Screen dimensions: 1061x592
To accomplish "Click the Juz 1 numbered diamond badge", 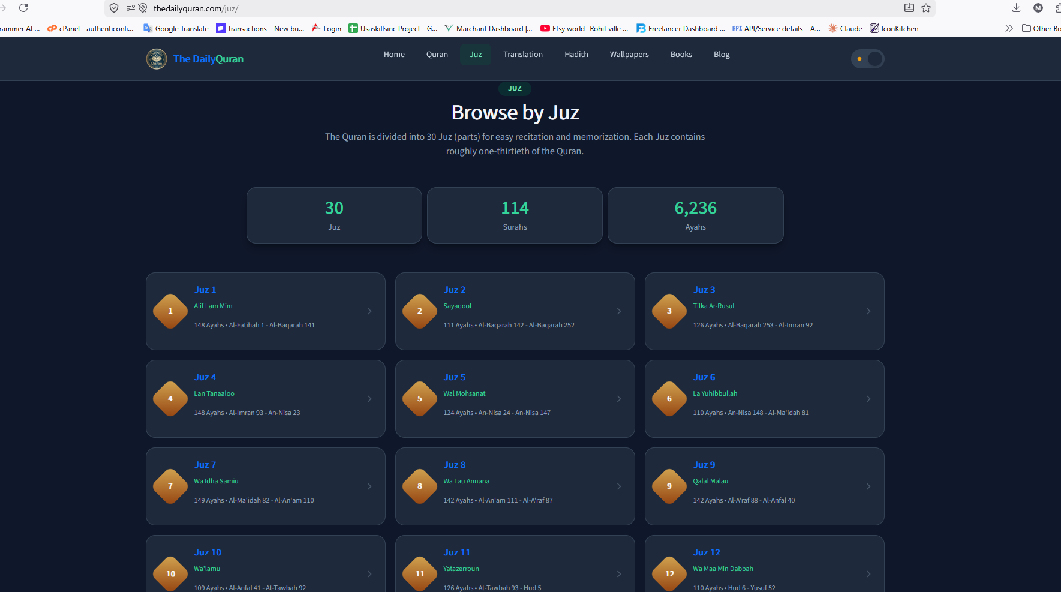I will pos(170,311).
